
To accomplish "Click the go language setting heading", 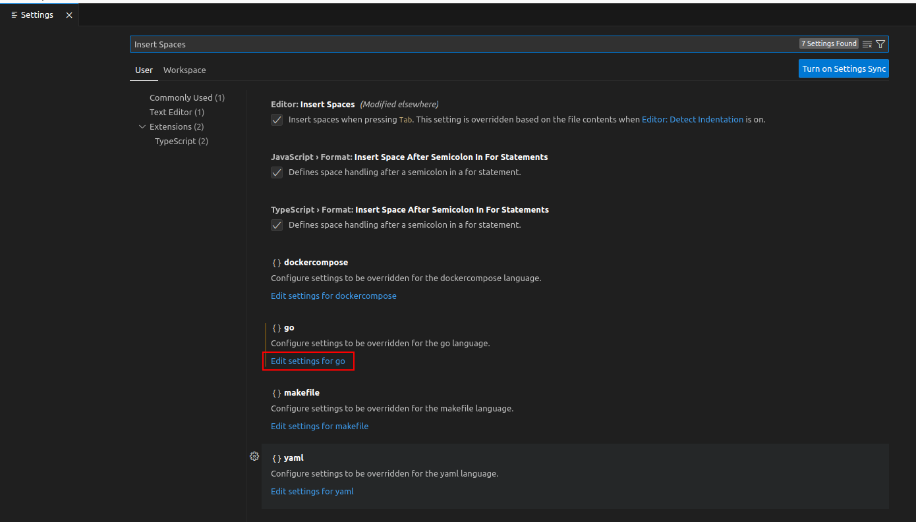I will 289,327.
